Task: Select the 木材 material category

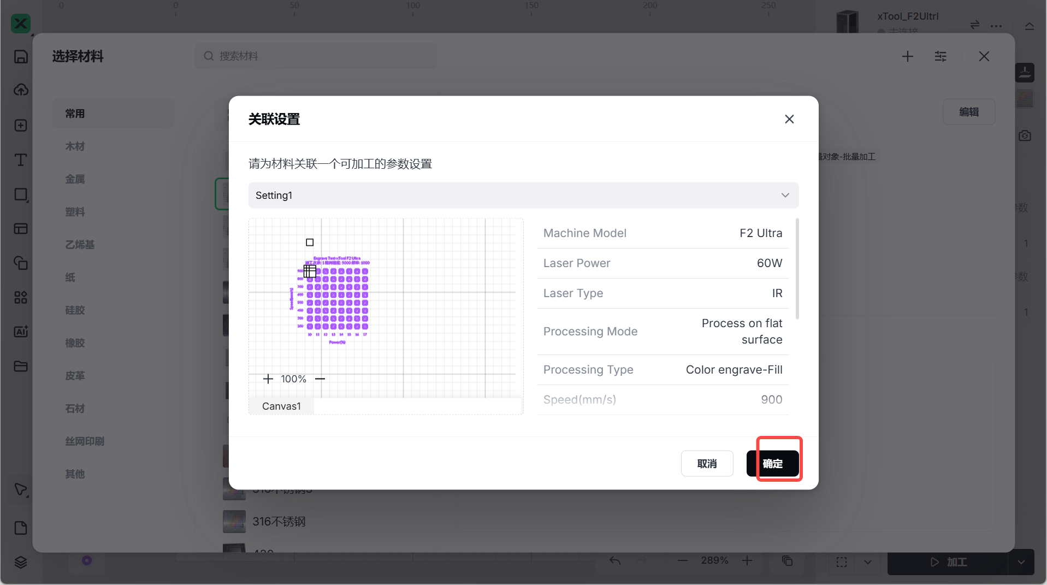Action: click(75, 146)
